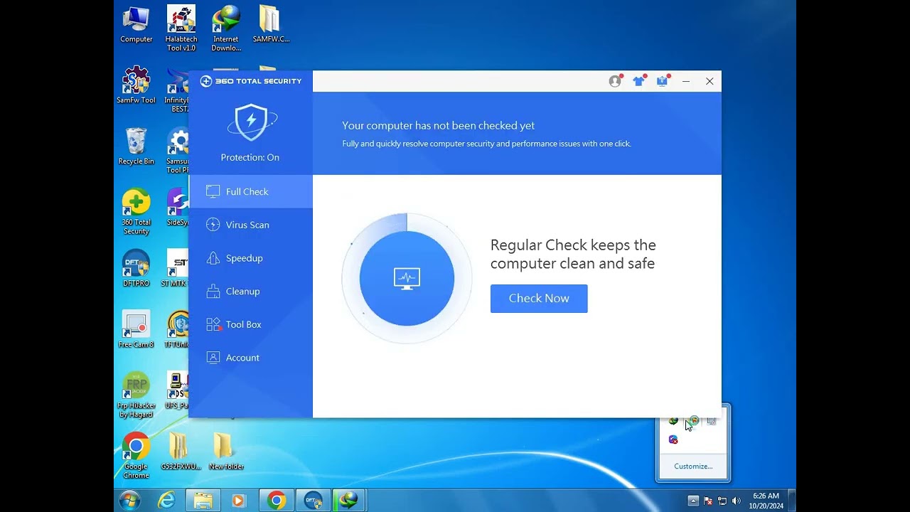Click the 360 Total Security logo
The image size is (910, 512).
click(251, 81)
